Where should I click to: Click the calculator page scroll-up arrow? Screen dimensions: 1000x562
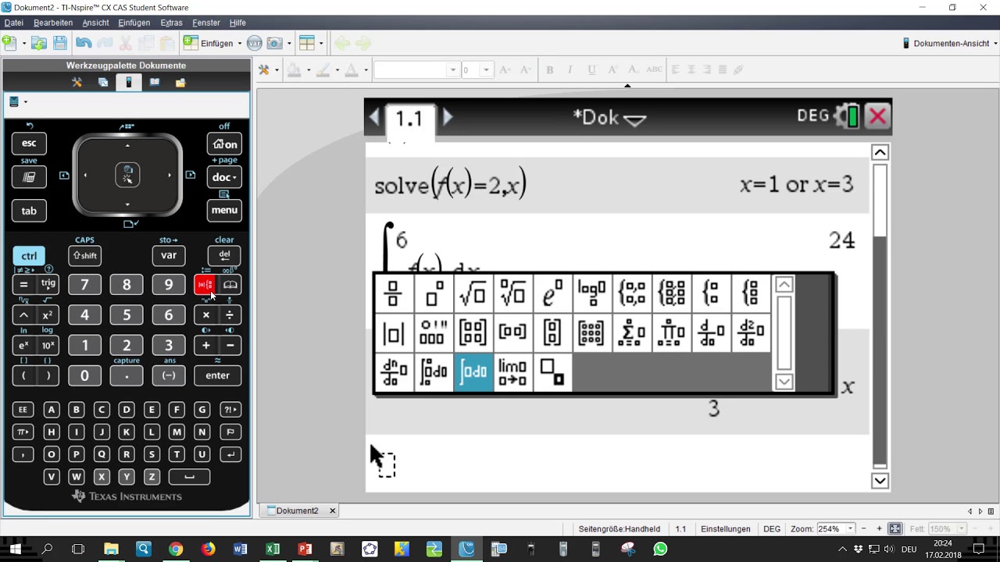(x=880, y=152)
